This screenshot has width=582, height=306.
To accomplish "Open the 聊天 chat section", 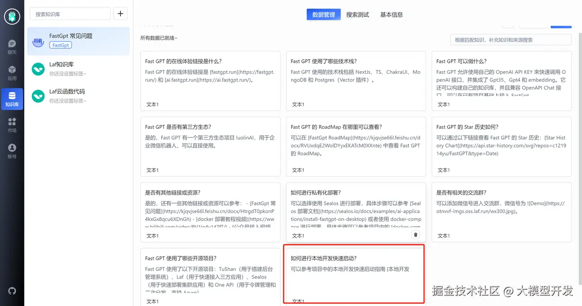I will click(x=12, y=47).
